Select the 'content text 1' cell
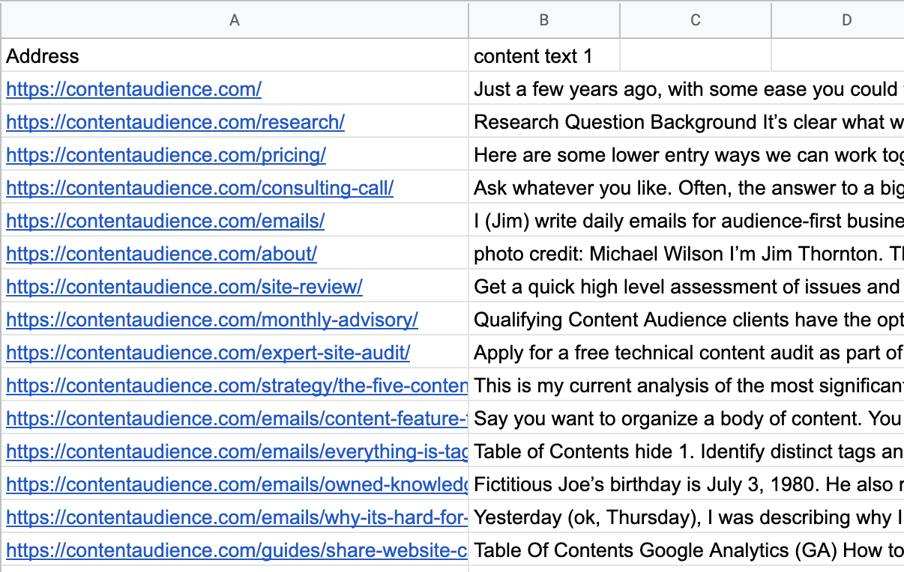The image size is (904, 572). pyautogui.click(x=533, y=56)
